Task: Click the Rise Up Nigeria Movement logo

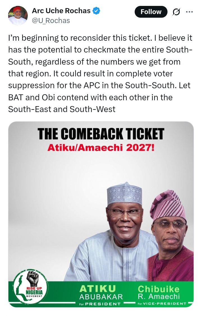Action: (x=31, y=287)
